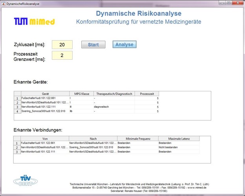The height and width of the screenshot is (196, 245).
Task: Click the Zykluszeit input field
Action: 62,45
